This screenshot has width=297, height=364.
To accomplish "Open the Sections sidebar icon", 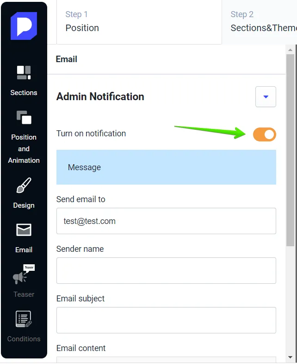I will click(x=24, y=73).
